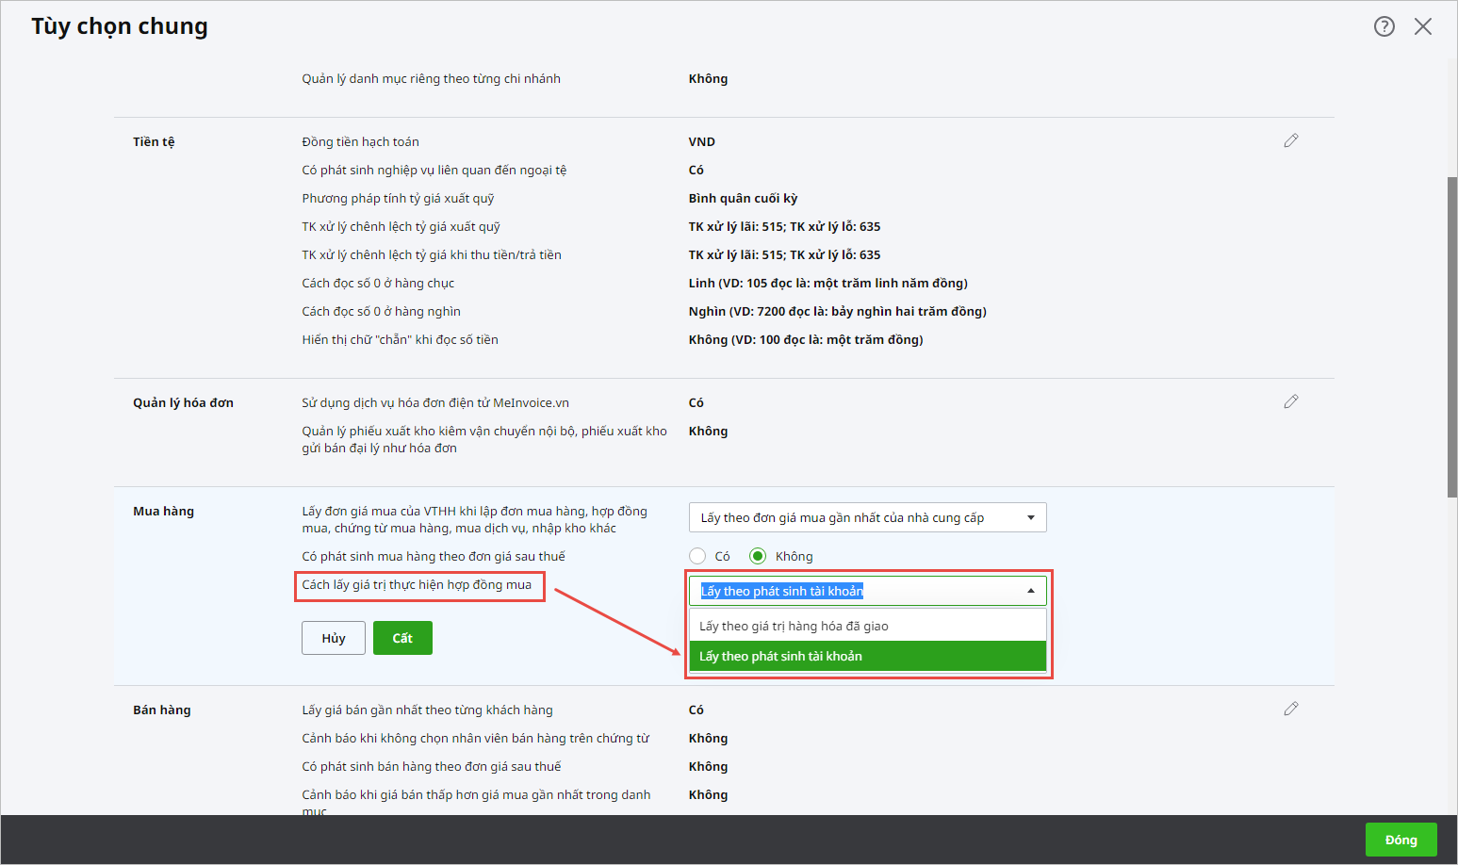
Task: Expand the purchase unit price dropdown
Action: click(x=1030, y=517)
